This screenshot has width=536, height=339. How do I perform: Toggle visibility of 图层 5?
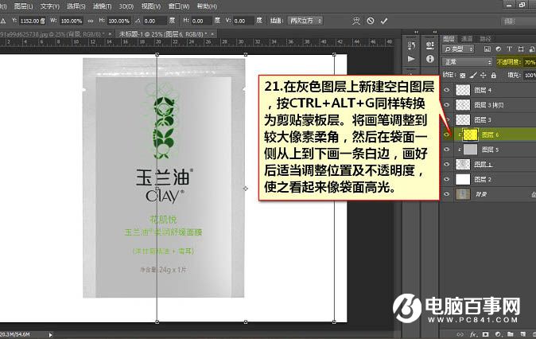click(x=446, y=150)
